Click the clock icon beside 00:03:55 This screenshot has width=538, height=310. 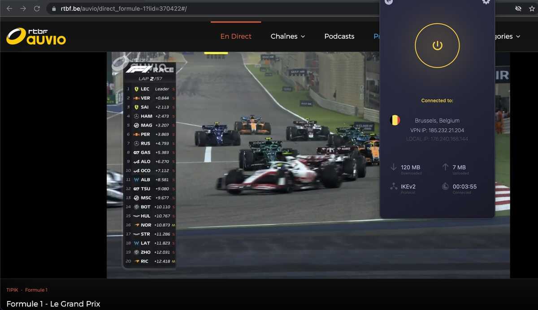click(445, 187)
